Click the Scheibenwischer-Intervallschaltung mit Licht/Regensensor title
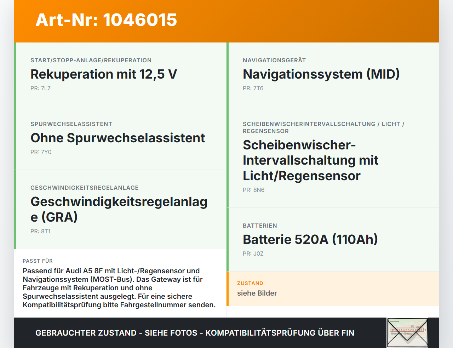453x348 pixels. [x=310, y=160]
